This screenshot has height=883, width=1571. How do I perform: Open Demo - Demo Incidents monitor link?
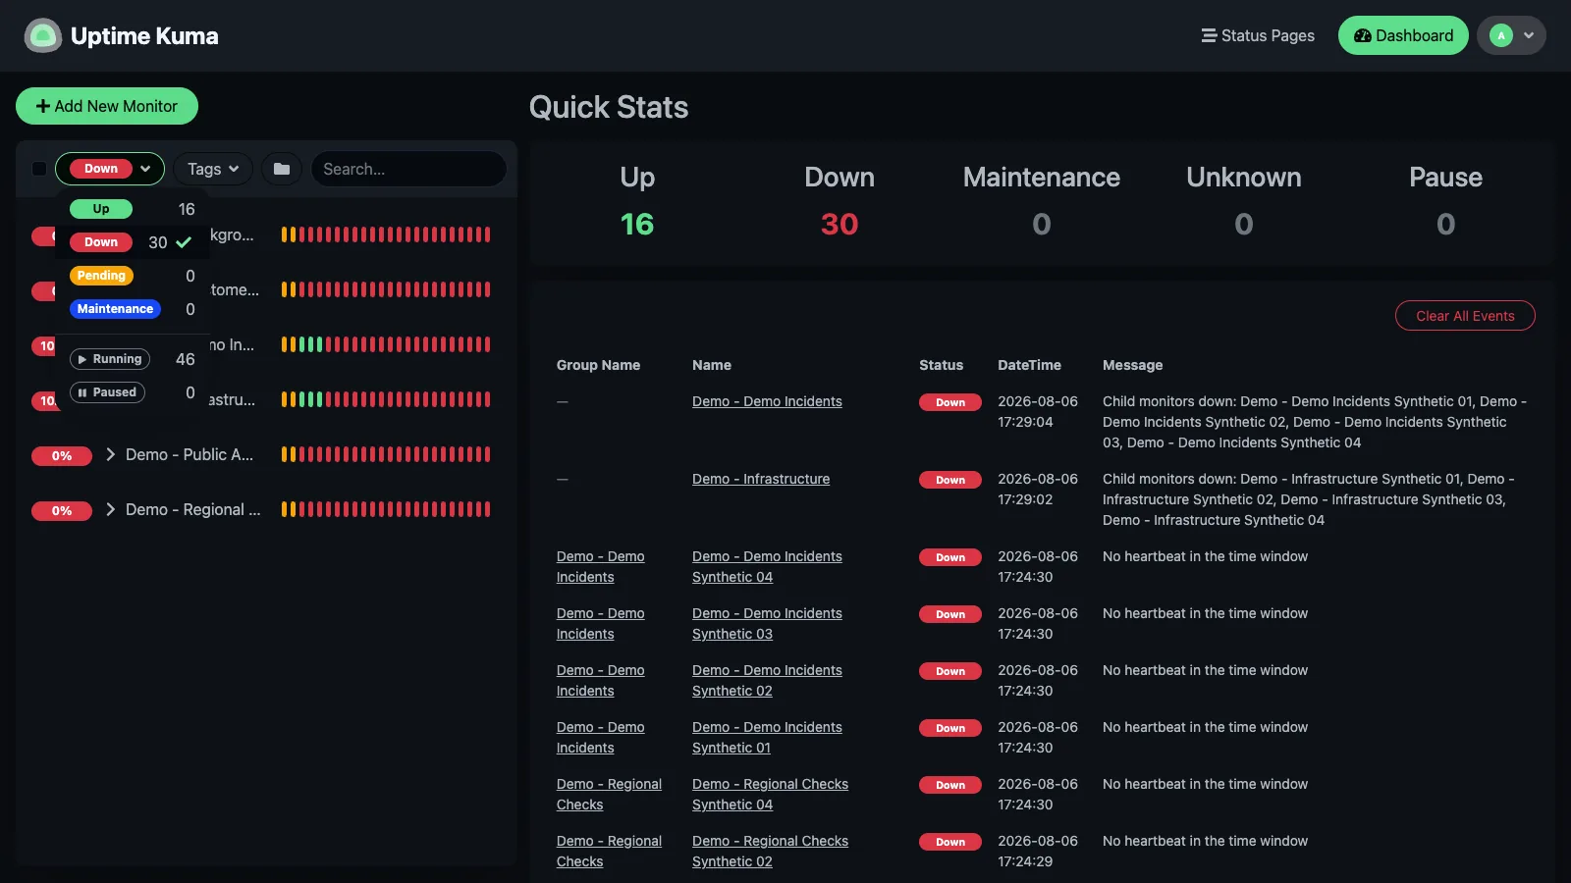click(x=767, y=401)
